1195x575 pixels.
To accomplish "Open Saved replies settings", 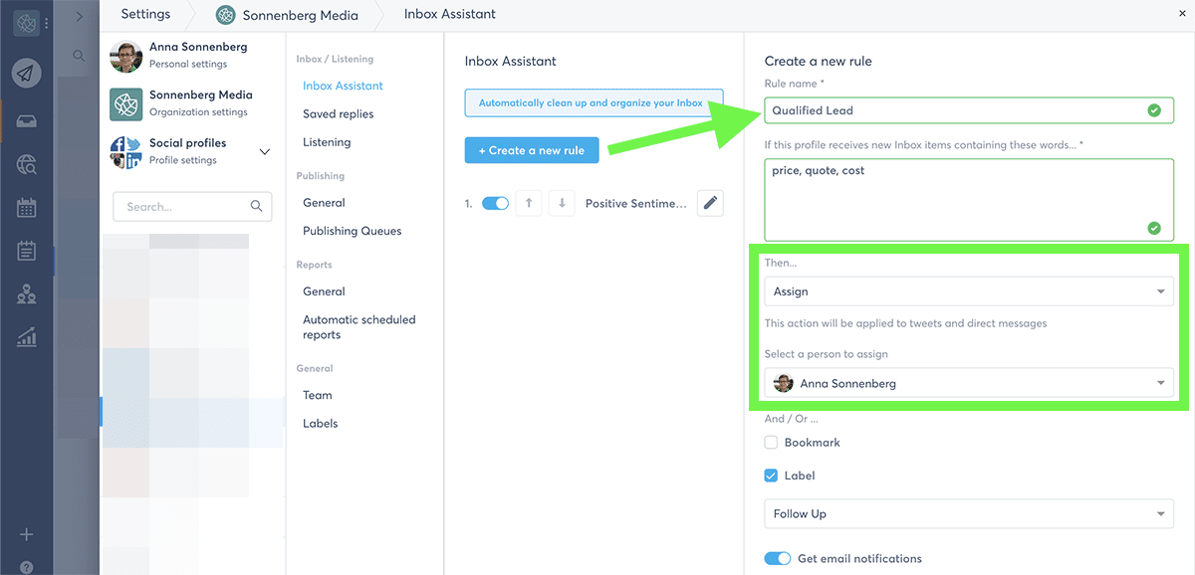I will point(339,114).
